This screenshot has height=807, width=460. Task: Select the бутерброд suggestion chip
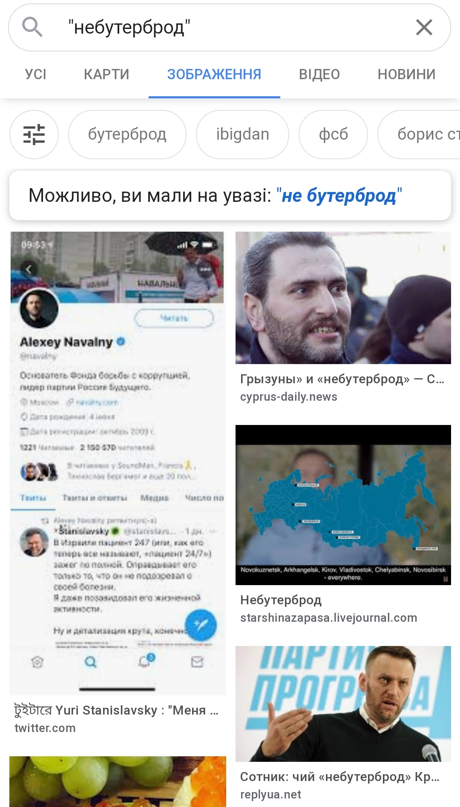127,135
